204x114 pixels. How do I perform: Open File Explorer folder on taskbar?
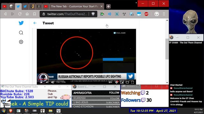[51, 111]
